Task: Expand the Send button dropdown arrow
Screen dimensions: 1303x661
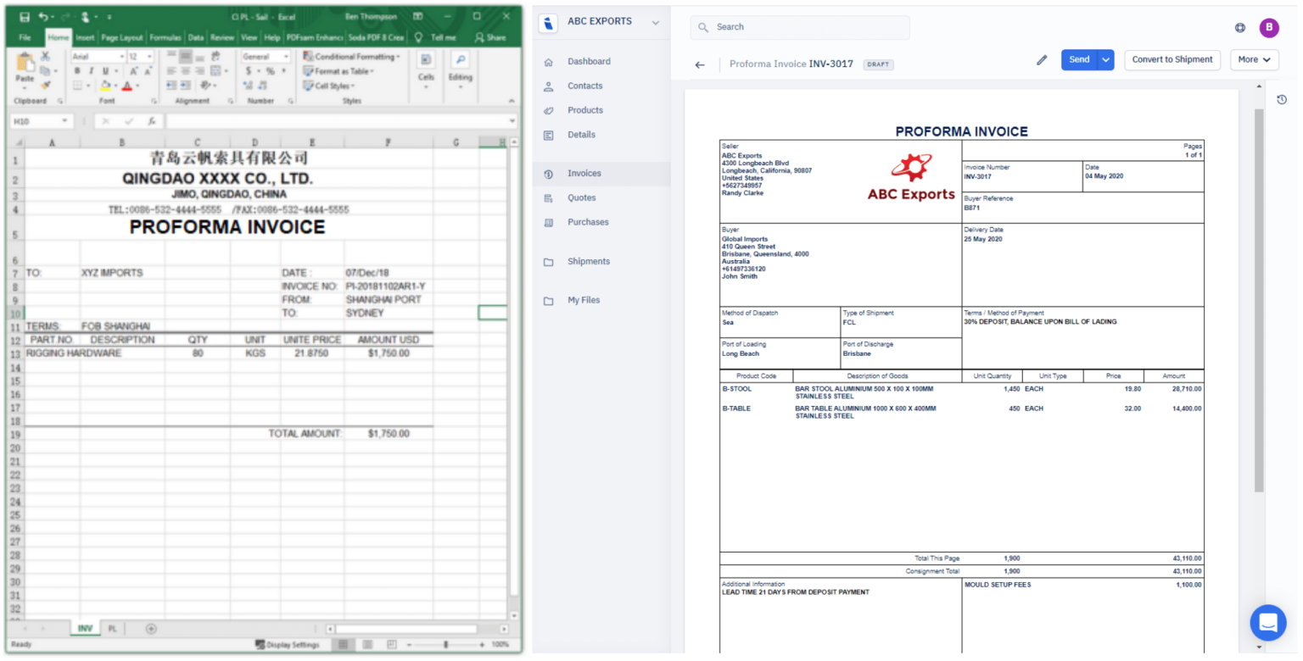Action: click(x=1106, y=59)
